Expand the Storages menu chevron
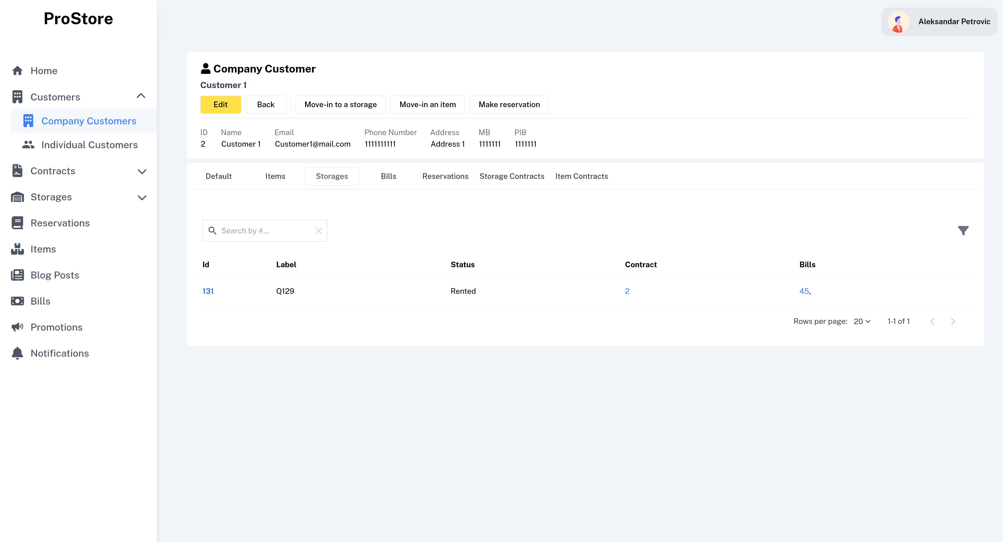The image size is (1003, 542). (142, 197)
